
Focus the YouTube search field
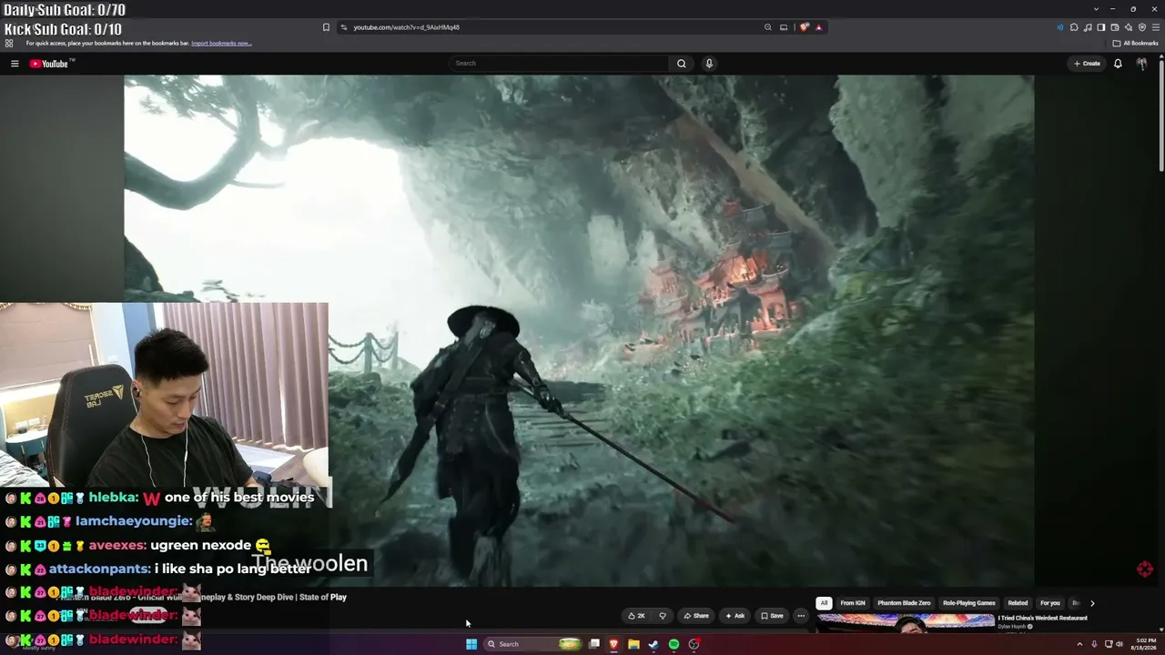click(560, 64)
